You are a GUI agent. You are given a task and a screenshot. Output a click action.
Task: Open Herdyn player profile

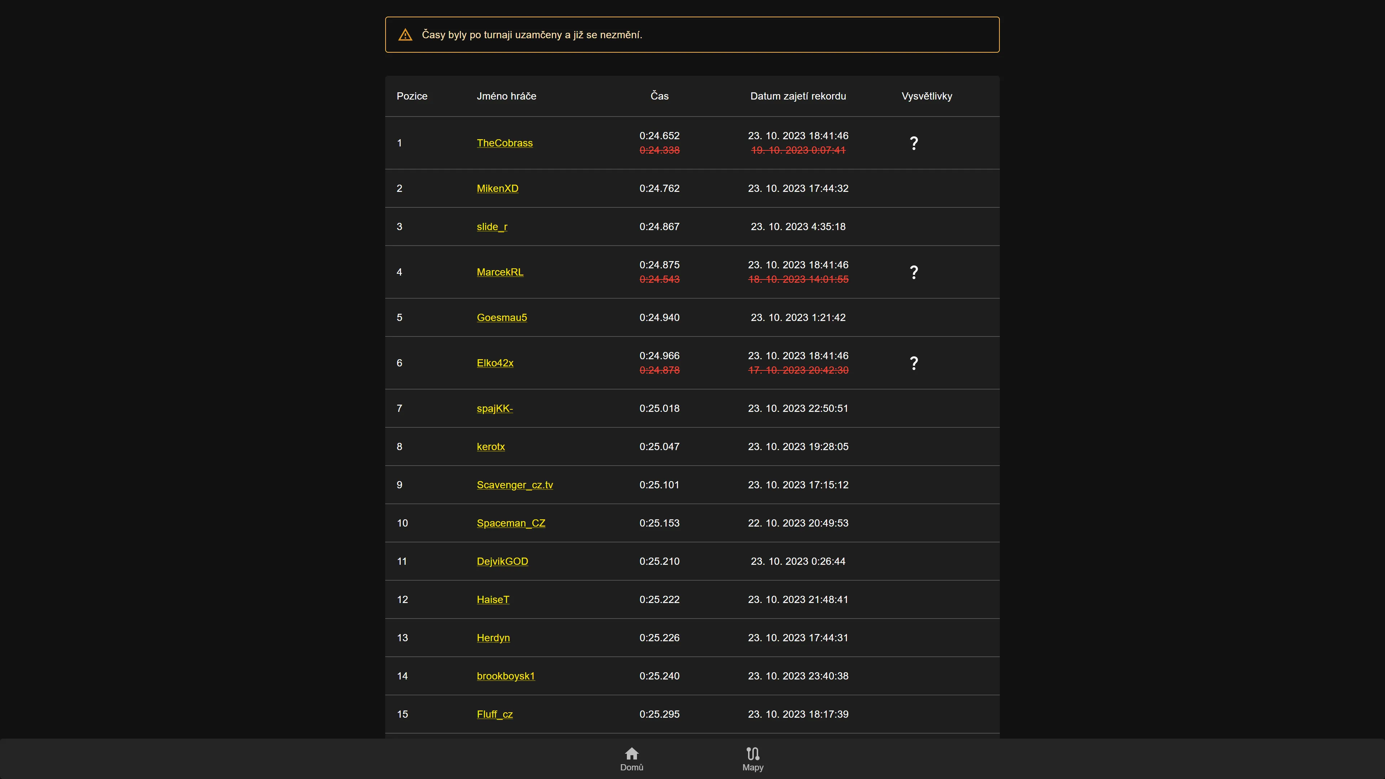pos(493,638)
